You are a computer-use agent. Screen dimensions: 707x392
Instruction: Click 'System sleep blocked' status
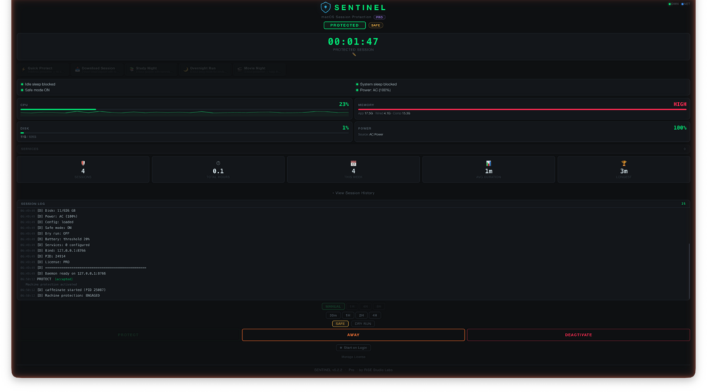coord(376,84)
